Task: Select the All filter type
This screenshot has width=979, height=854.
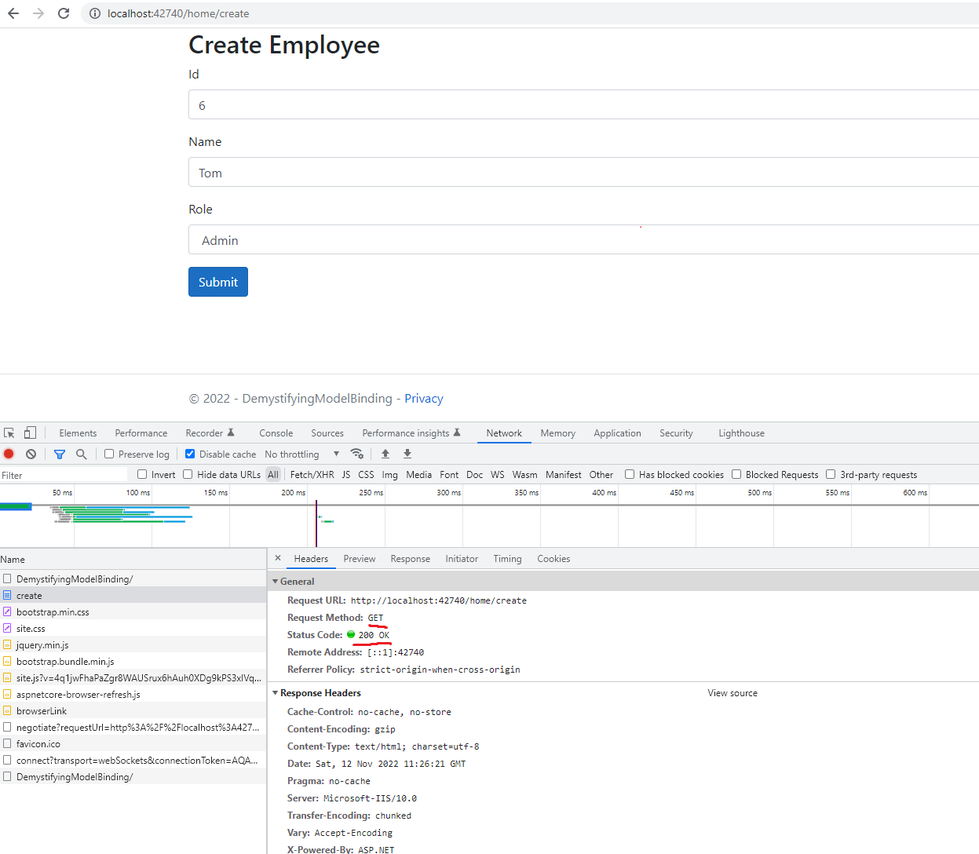Action: click(x=272, y=474)
